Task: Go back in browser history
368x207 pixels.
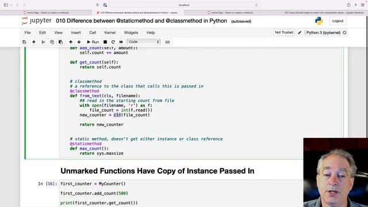Action: click(17, 5)
